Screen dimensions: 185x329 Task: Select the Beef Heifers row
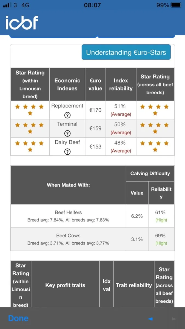click(68, 216)
